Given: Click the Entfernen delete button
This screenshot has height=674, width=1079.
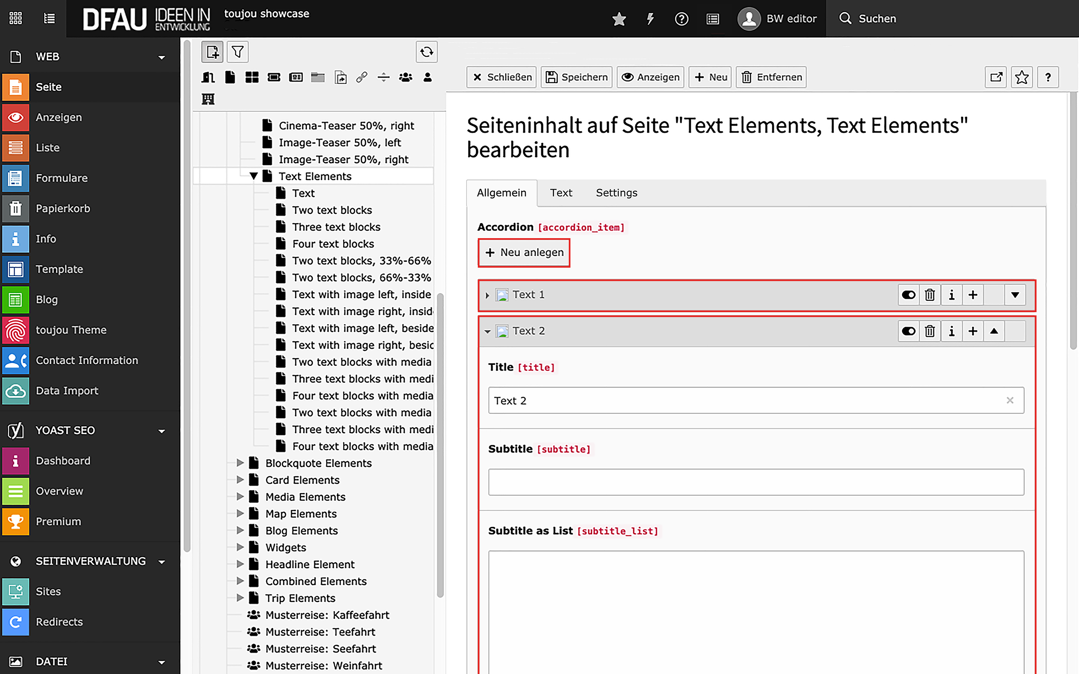Looking at the screenshot, I should point(771,77).
